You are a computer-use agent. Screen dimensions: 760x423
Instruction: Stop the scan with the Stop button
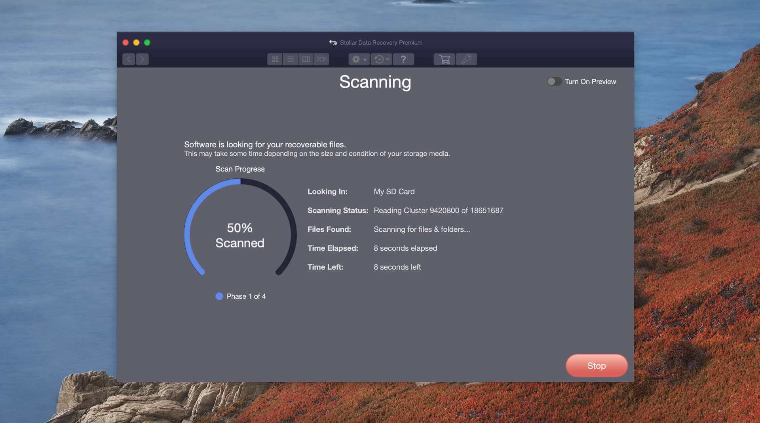(597, 366)
